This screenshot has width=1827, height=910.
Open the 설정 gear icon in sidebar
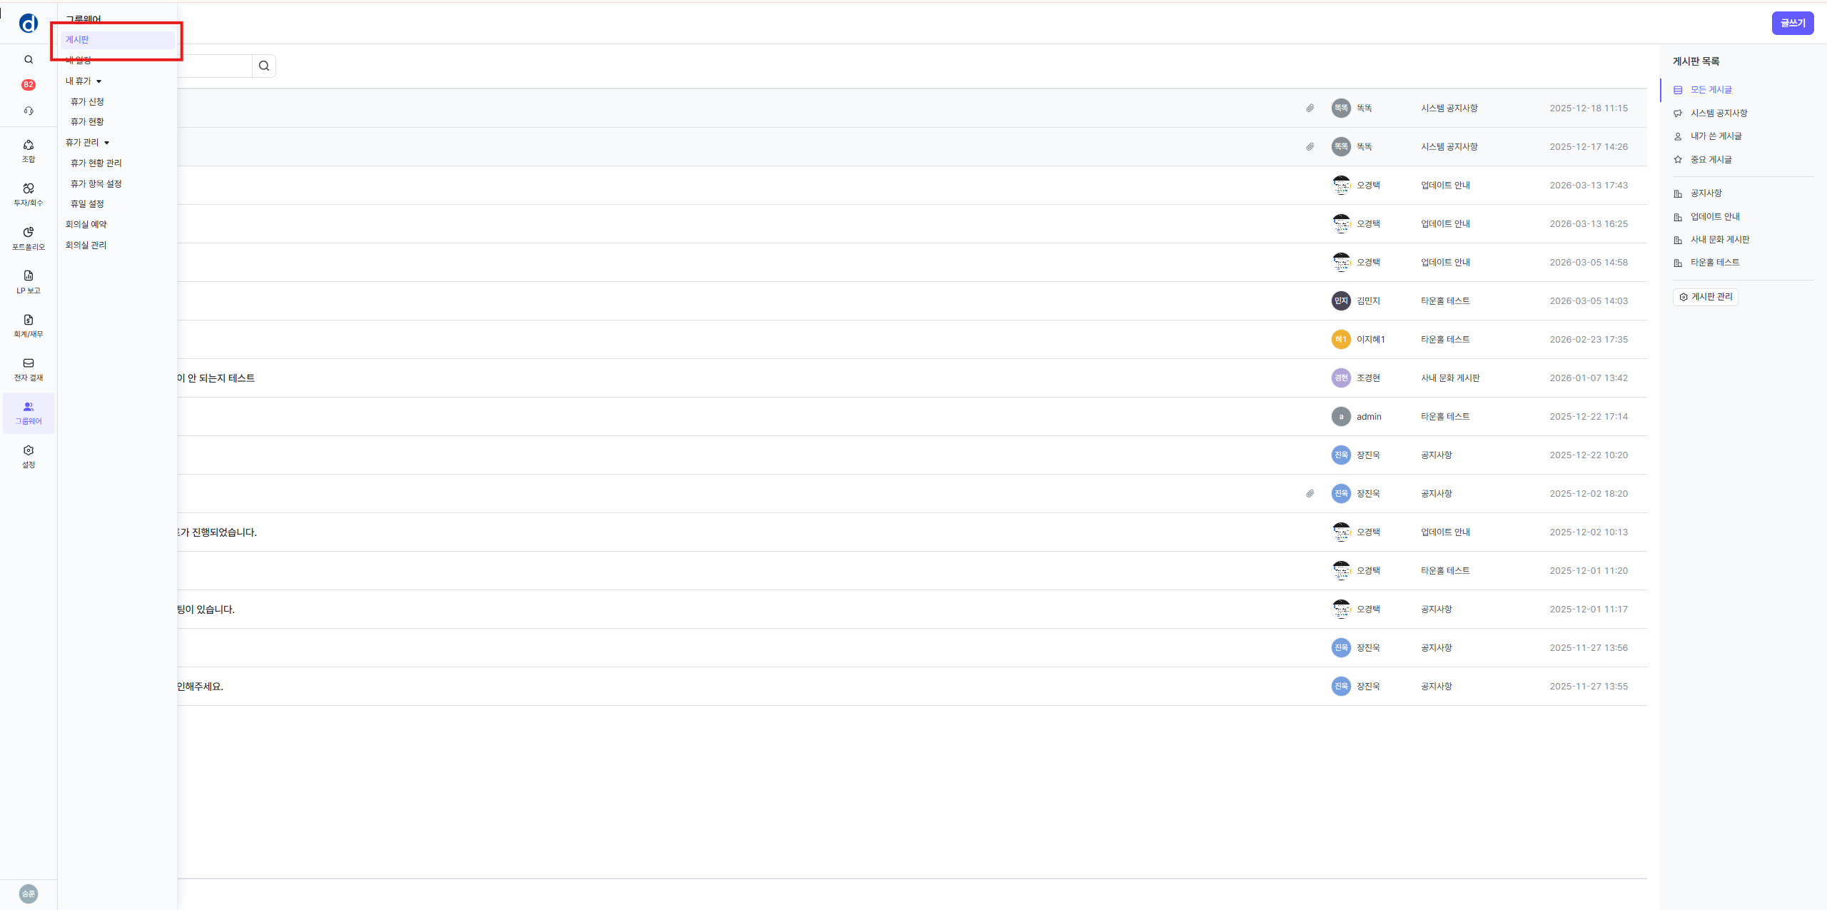coord(29,455)
